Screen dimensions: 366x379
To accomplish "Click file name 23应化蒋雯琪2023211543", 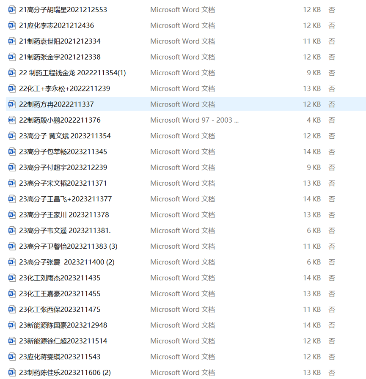I will 60,357.
